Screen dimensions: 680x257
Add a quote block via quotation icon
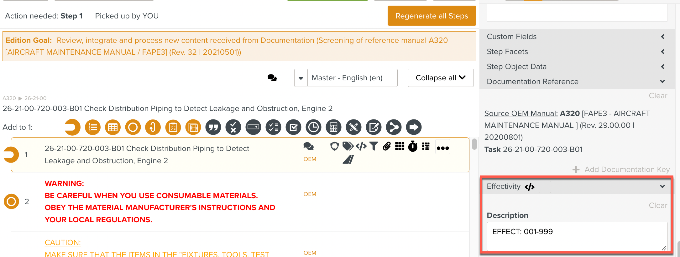(x=213, y=127)
